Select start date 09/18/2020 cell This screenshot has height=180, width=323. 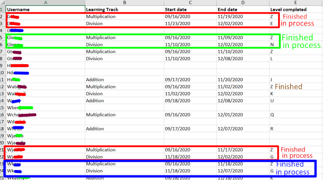pyautogui.click(x=190, y=101)
